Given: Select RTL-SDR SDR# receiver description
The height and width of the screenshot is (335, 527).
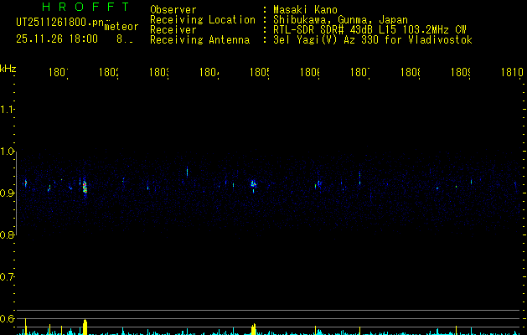Looking at the screenshot, I should pos(369,30).
